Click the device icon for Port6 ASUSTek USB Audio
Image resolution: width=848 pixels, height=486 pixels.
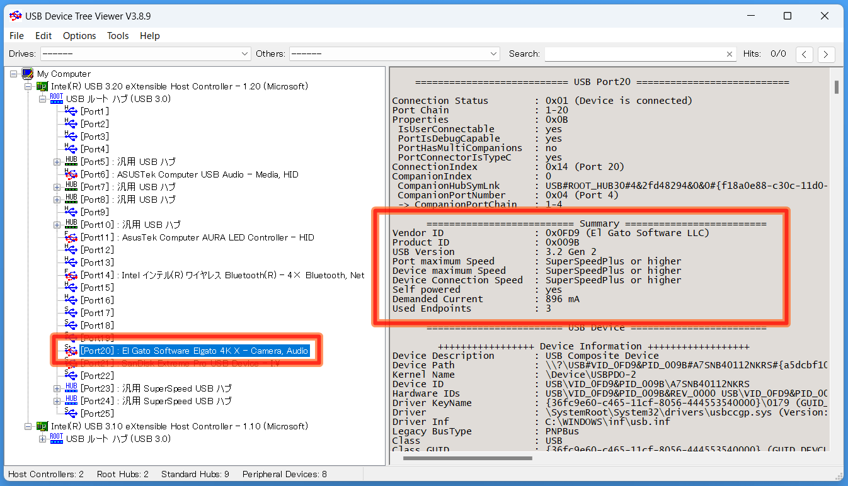pos(71,174)
